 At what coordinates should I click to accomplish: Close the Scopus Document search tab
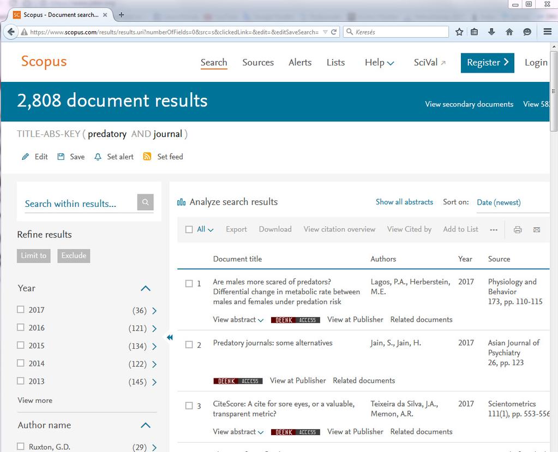click(105, 15)
